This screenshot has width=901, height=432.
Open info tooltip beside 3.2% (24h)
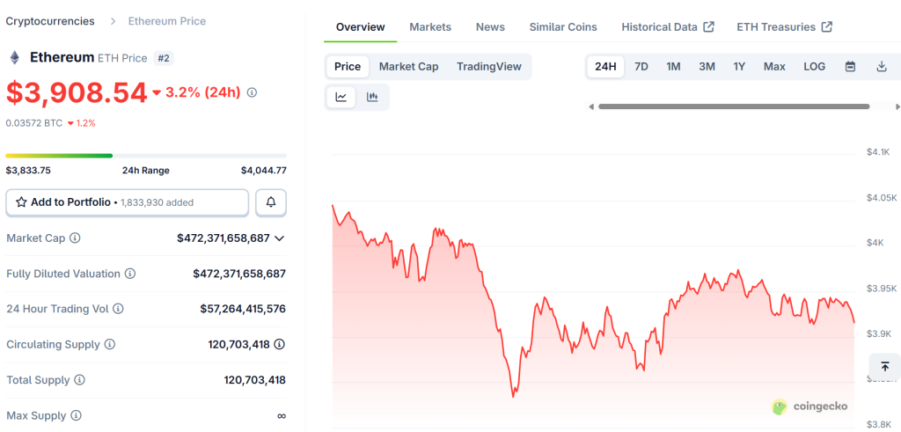click(252, 92)
